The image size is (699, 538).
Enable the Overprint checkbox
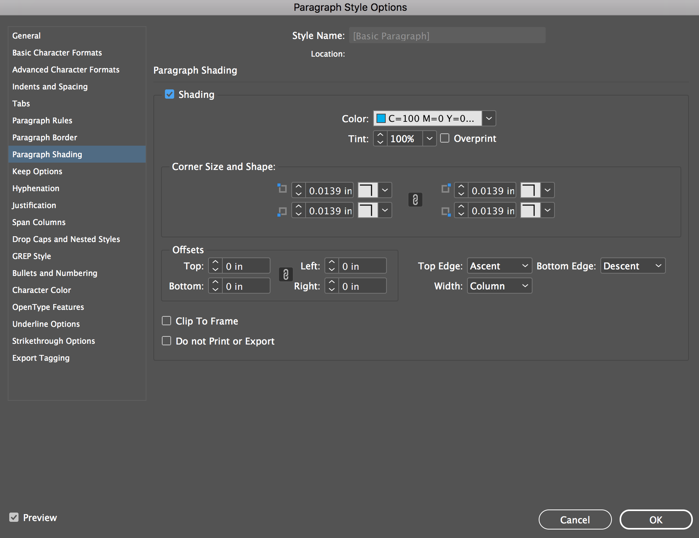click(x=445, y=138)
